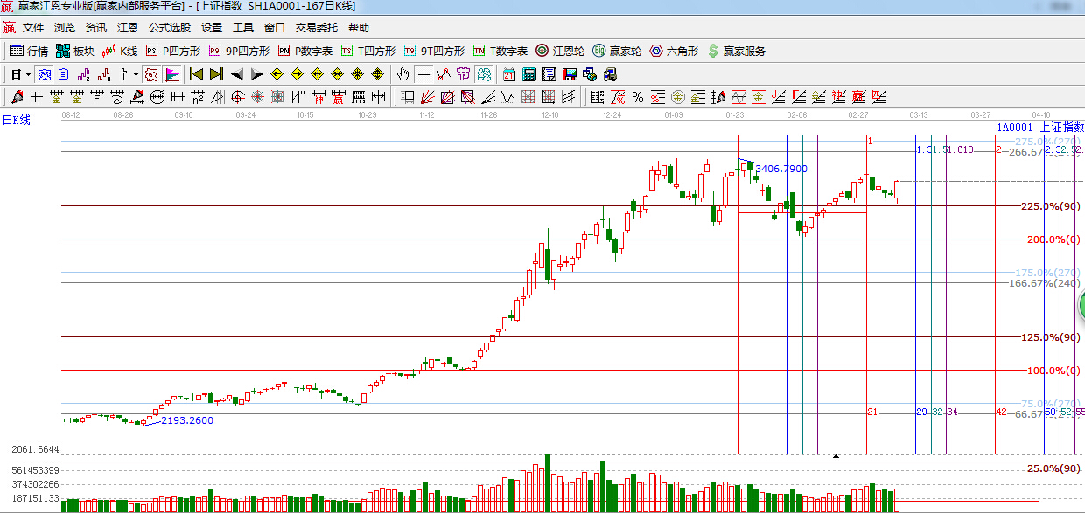
Task: Click the 日K线 chart label
Action: pos(16,120)
